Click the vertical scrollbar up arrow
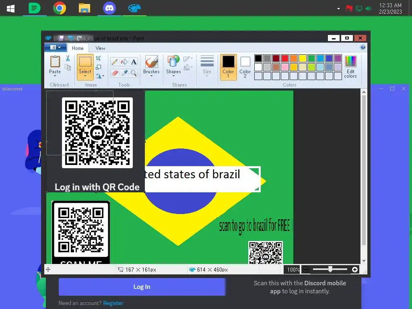 364,92
